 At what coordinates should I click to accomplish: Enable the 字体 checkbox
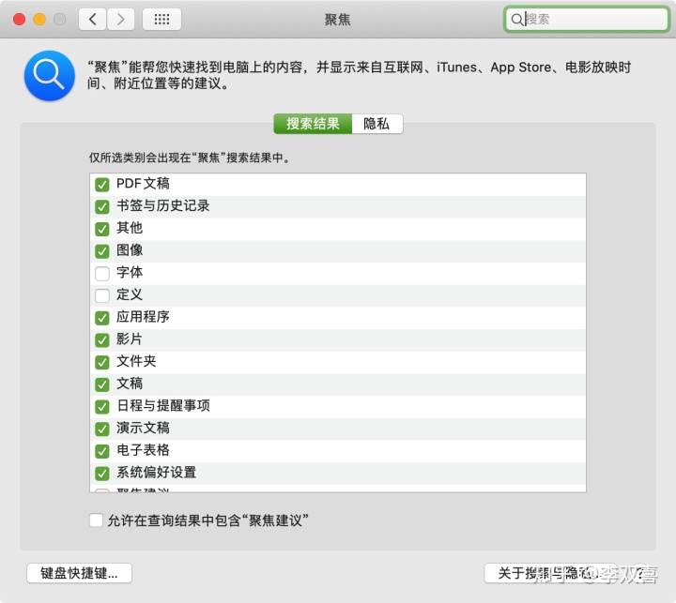102,274
